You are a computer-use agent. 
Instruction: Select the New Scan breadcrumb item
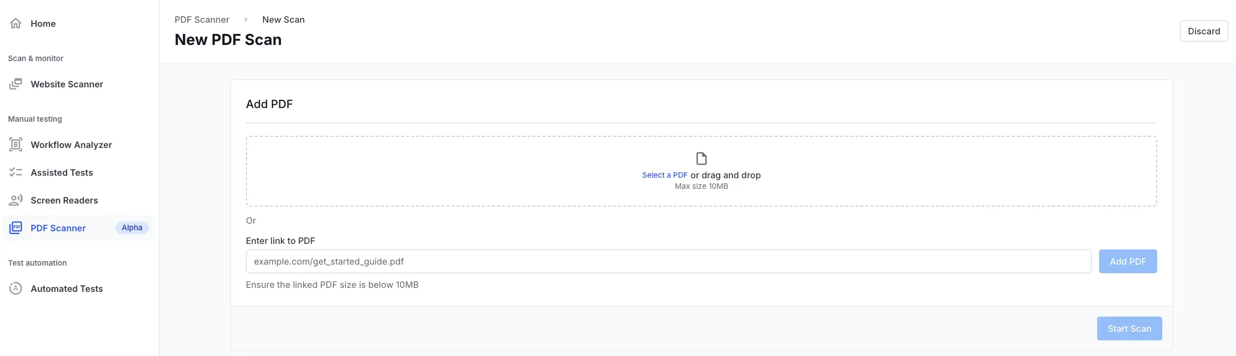click(x=283, y=20)
